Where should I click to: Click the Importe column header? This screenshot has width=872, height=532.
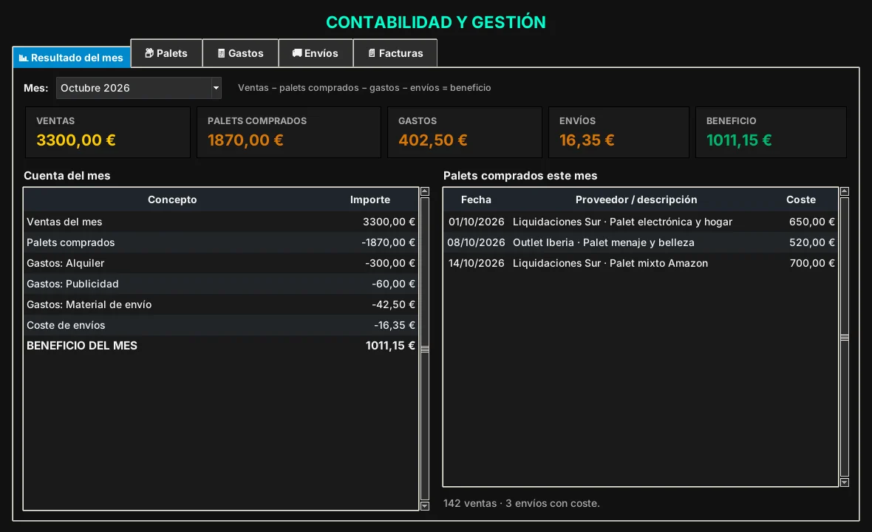[369, 199]
